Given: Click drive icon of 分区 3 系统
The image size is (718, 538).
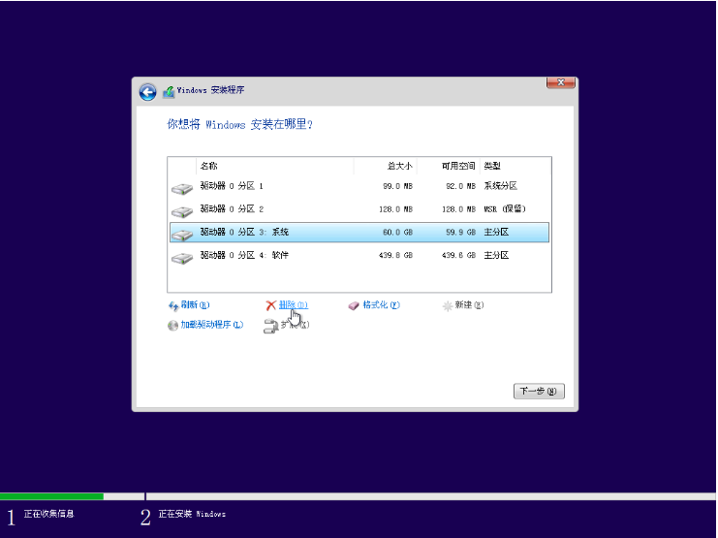Looking at the screenshot, I should click(x=182, y=235).
